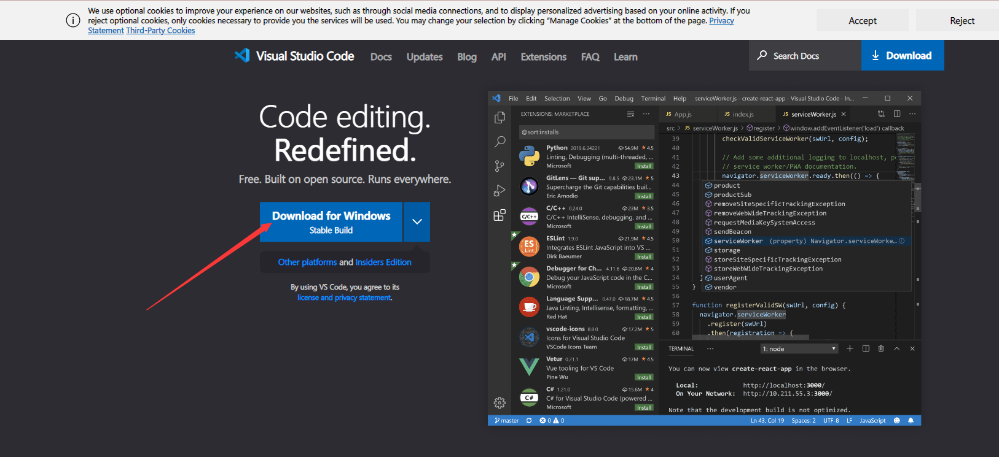Click the Vetur extension icon
Image resolution: width=999 pixels, height=457 pixels.
529,367
